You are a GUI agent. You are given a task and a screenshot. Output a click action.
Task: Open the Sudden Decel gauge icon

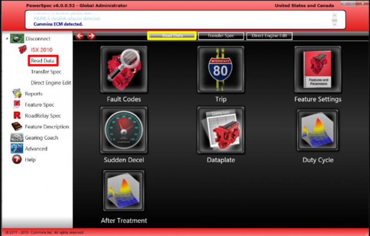124,130
